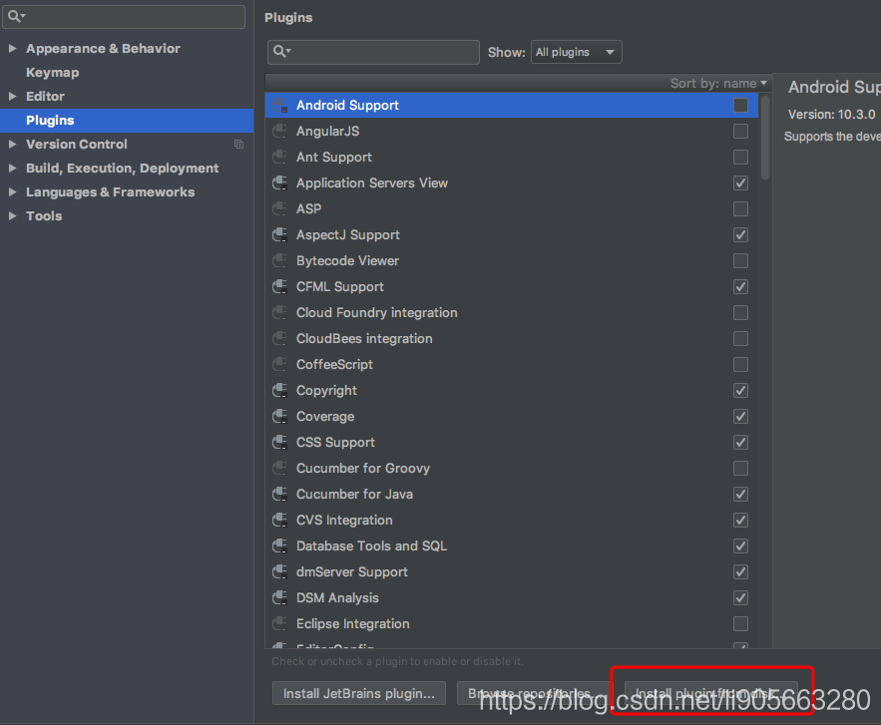This screenshot has height=725, width=881.
Task: Enable the ASP plugin checkbox
Action: [740, 208]
